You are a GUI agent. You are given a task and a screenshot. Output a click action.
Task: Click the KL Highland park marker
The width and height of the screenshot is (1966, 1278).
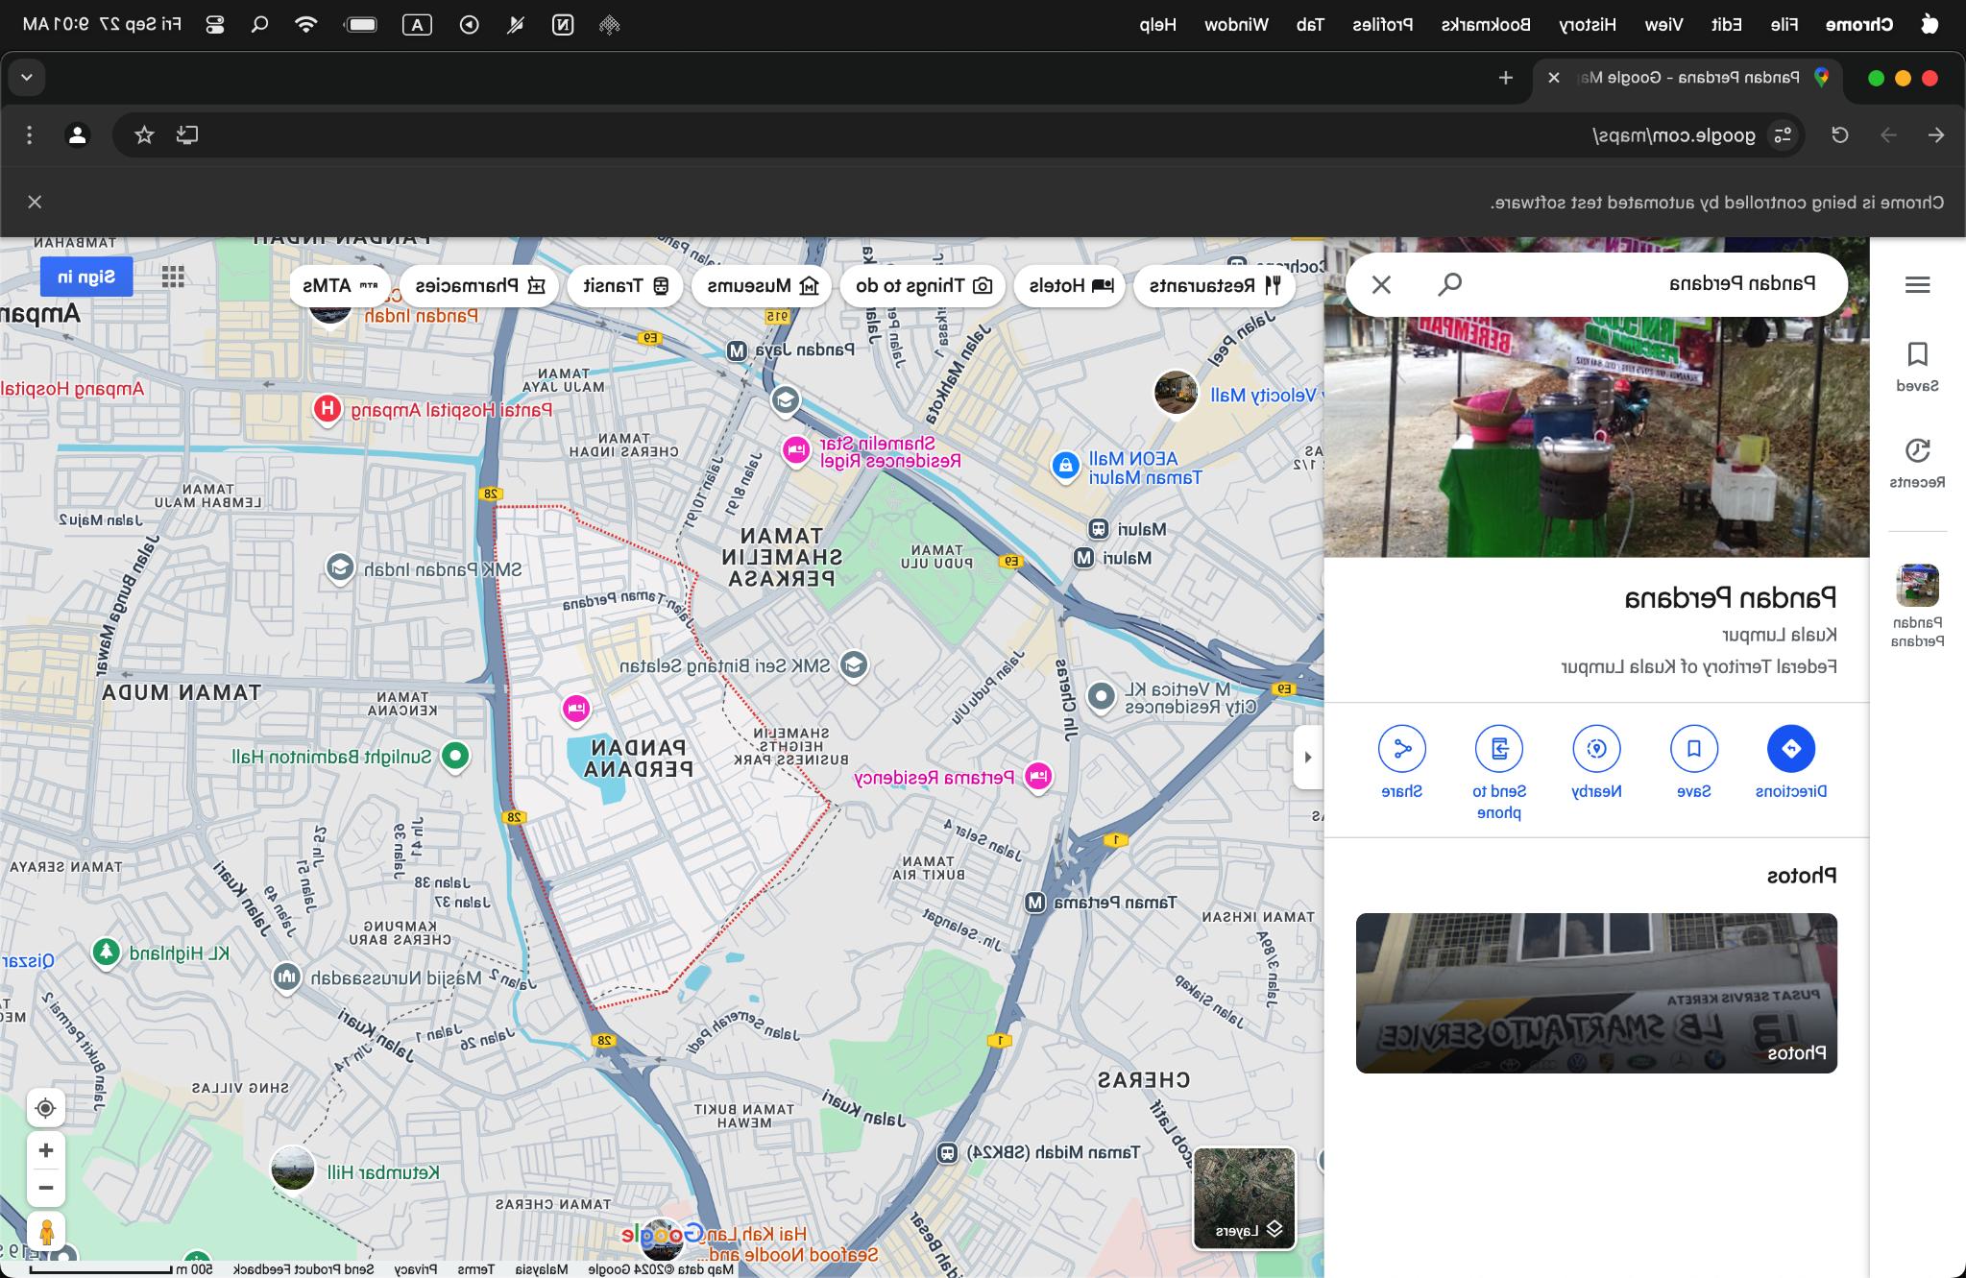coord(106,952)
